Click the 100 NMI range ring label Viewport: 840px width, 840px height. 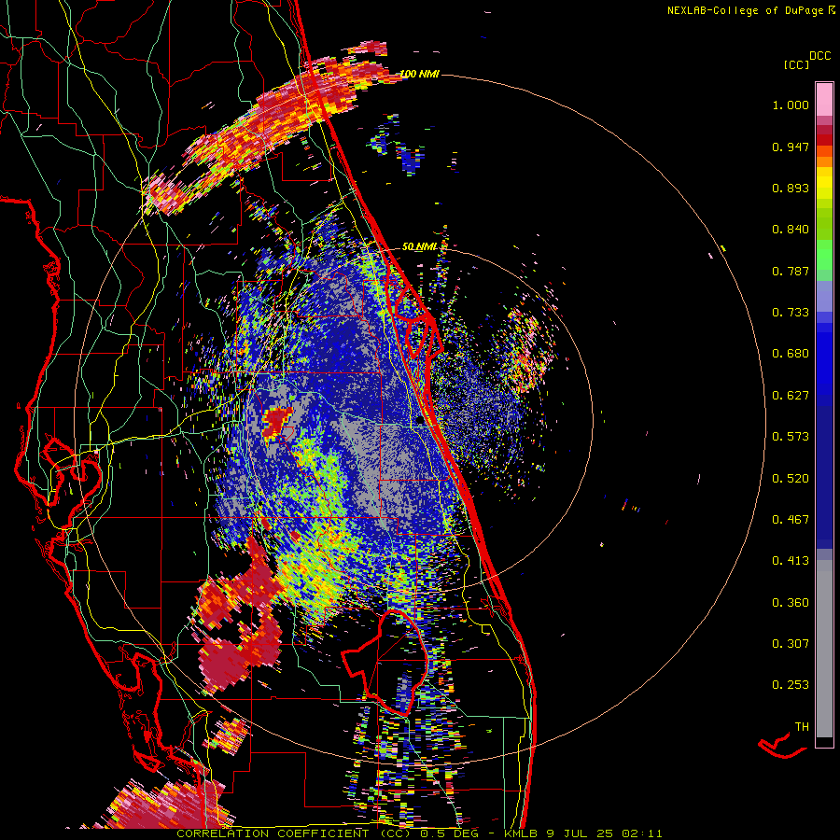420,74
